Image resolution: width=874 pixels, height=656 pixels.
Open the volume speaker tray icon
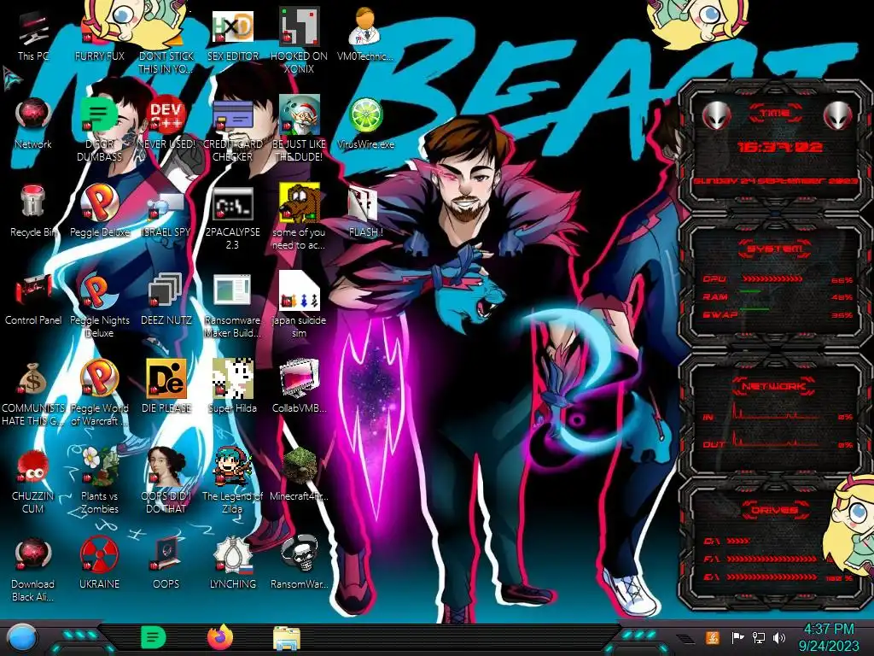point(779,637)
